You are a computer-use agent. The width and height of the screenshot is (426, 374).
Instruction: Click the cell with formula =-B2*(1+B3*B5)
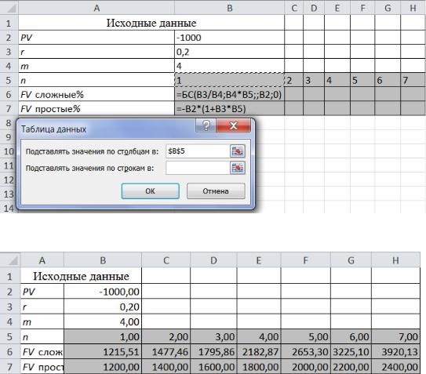pyautogui.click(x=229, y=108)
